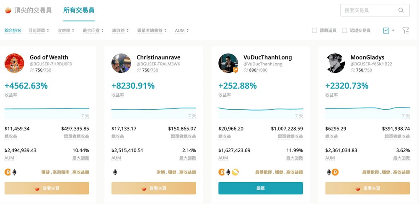Screen dimensions: 419x204
Task: Click the Bitcoin icon on MoonGladys card
Action: (x=335, y=172)
